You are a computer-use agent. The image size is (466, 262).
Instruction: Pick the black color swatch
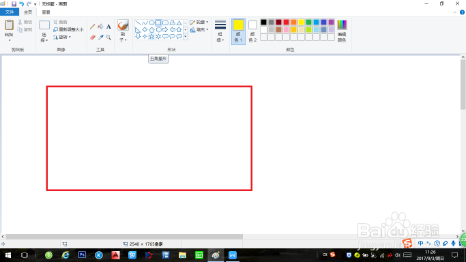pyautogui.click(x=263, y=22)
